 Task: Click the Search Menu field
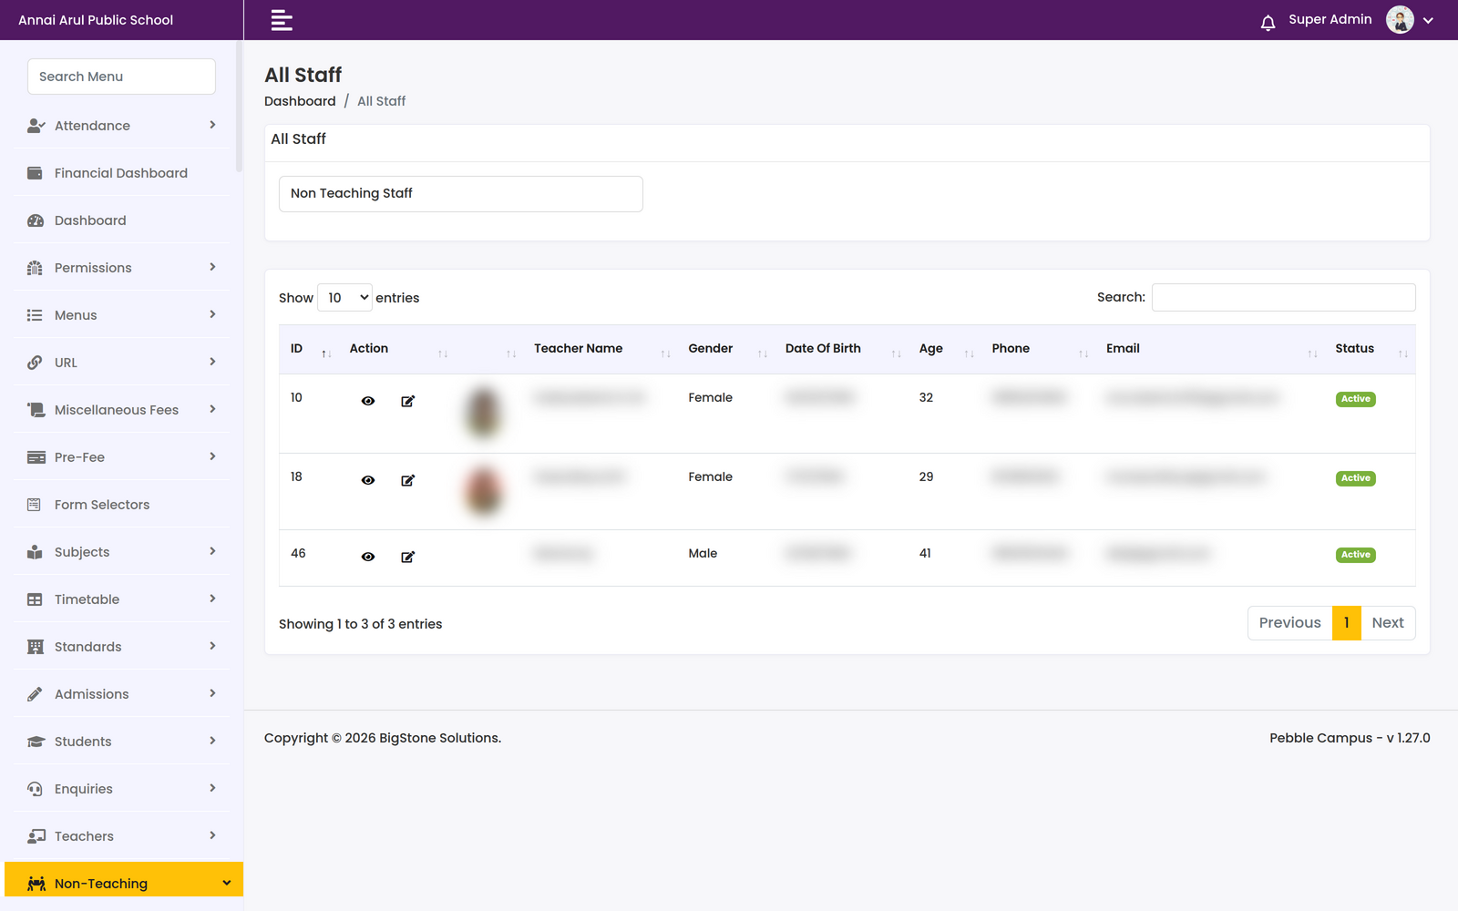121,77
